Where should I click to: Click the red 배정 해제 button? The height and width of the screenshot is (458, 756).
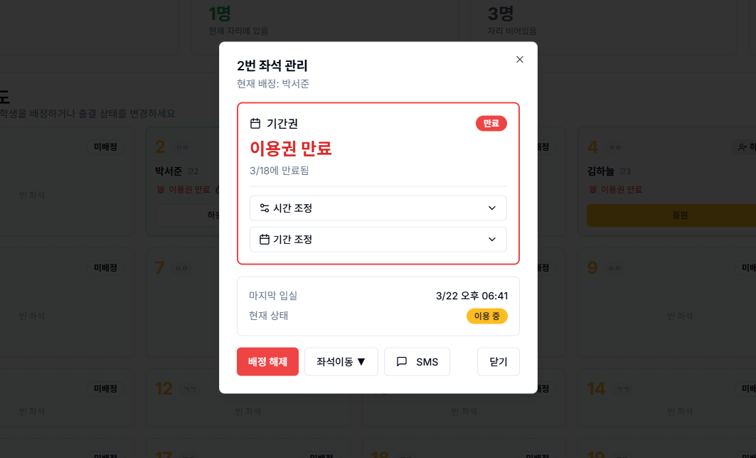pos(267,361)
